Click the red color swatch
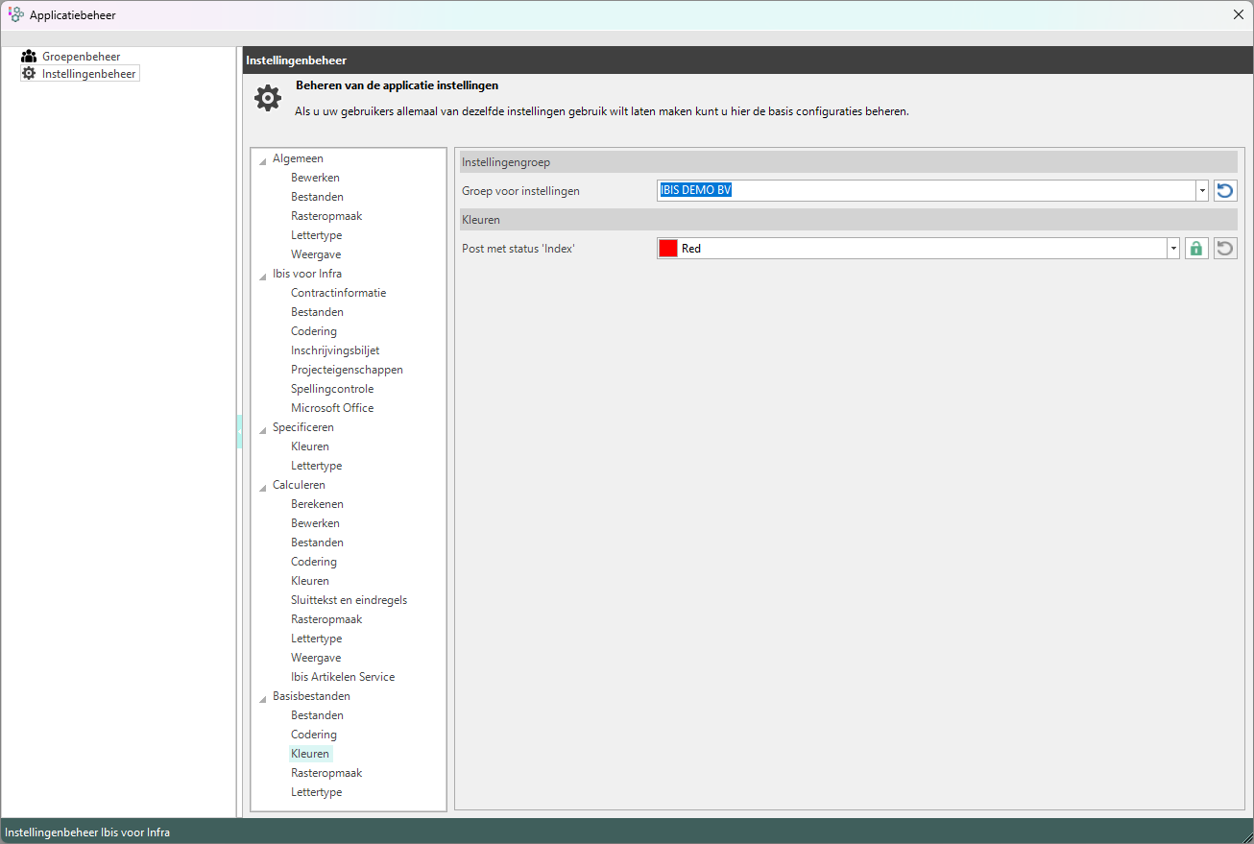Image resolution: width=1254 pixels, height=844 pixels. click(x=668, y=249)
